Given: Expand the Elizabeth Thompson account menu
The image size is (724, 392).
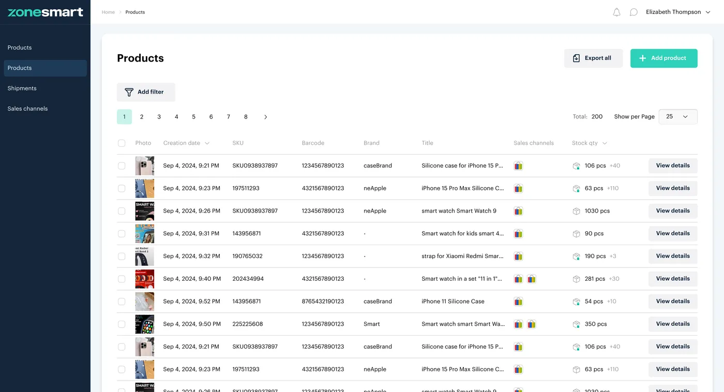Looking at the screenshot, I should [678, 11].
